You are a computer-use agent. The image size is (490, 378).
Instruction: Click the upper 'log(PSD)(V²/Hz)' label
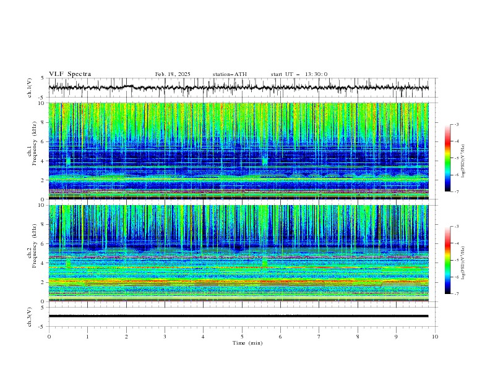(463, 161)
